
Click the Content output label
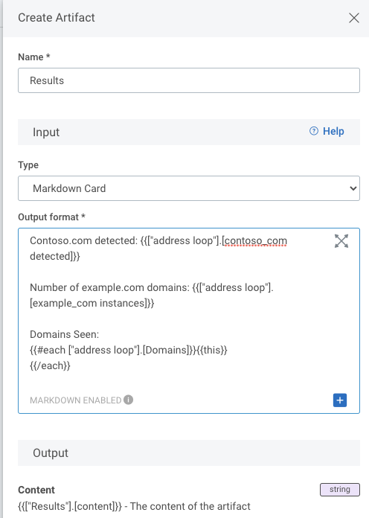36,490
